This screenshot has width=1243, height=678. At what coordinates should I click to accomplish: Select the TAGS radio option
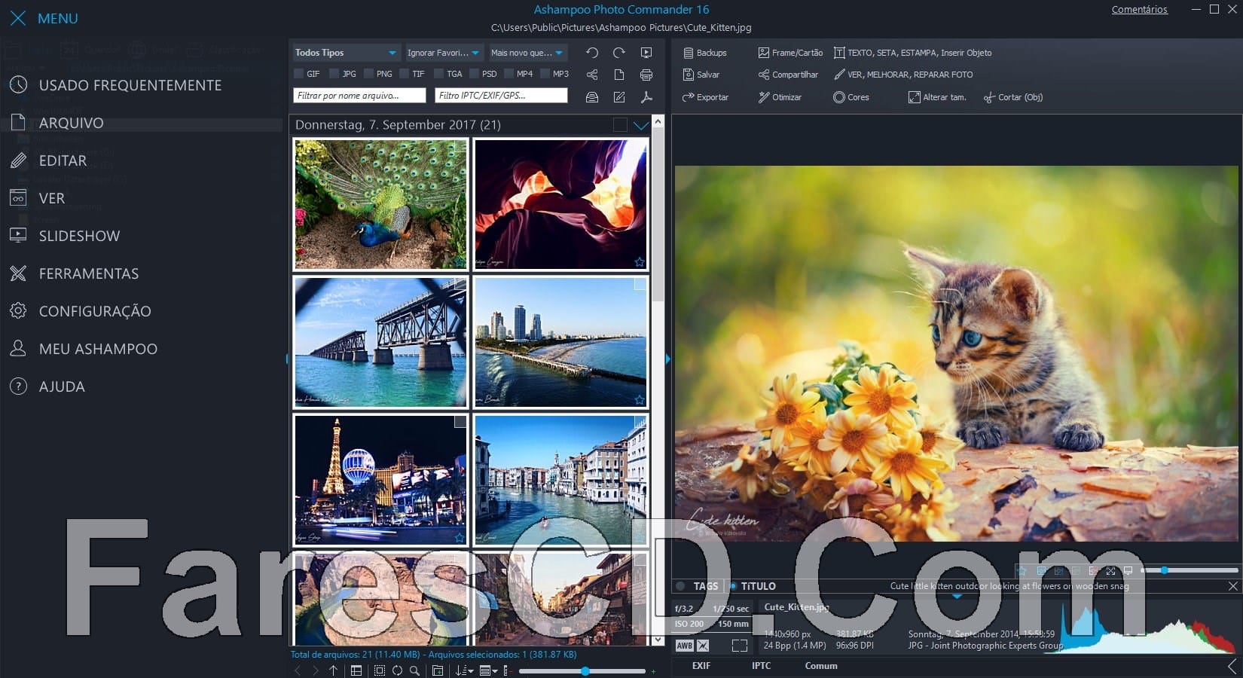tap(680, 586)
